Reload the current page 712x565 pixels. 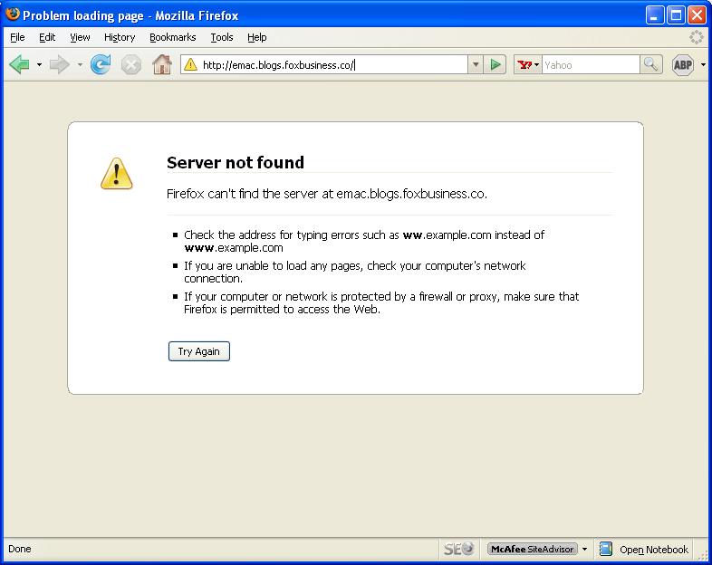click(101, 64)
